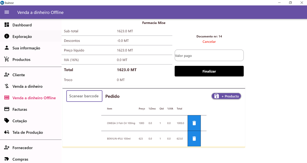The image size is (307, 163).
Task: Click Venda a dinheiro Offline page title
Action: [x=40, y=12]
